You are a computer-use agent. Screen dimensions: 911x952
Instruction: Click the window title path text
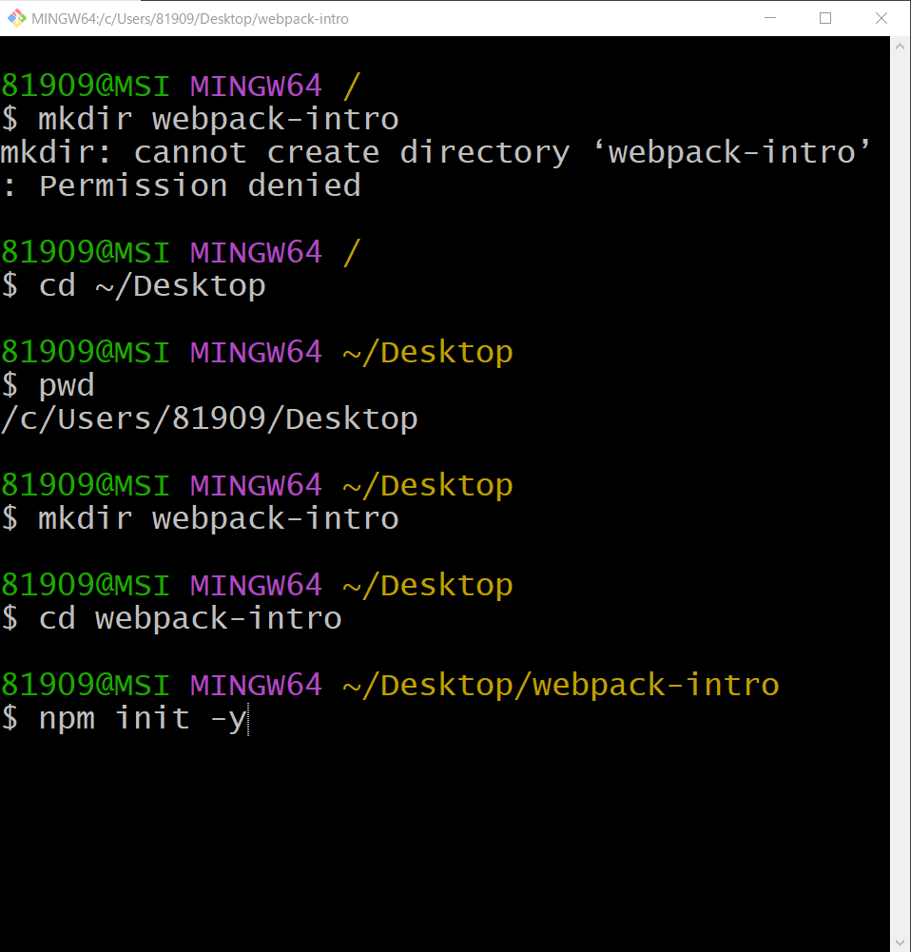pyautogui.click(x=190, y=17)
